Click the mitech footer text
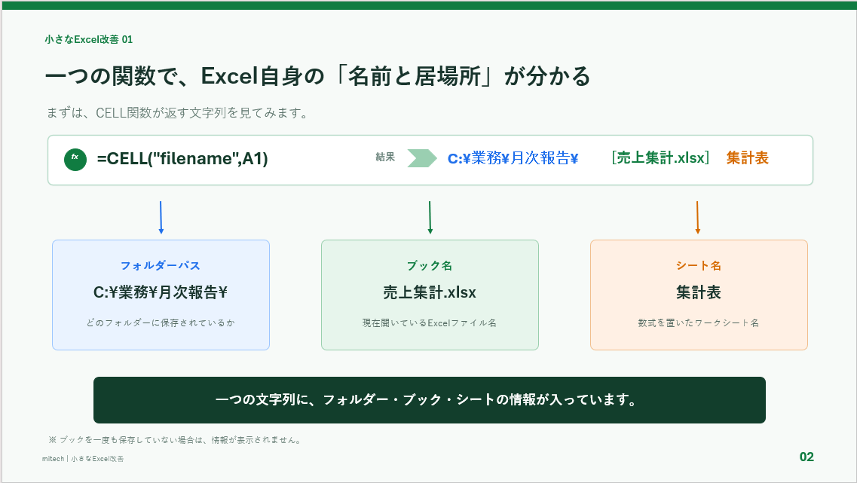Image resolution: width=857 pixels, height=483 pixels. point(83,459)
